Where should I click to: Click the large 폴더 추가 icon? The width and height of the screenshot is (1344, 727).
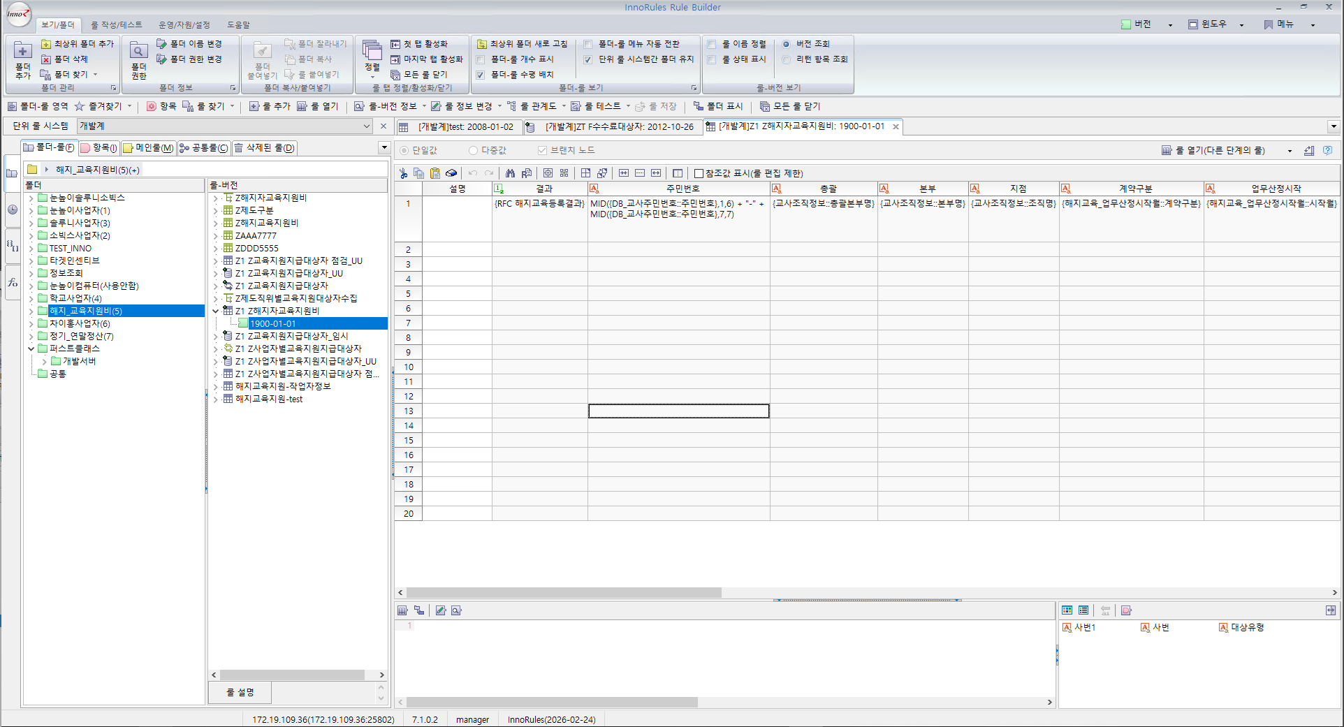[22, 52]
